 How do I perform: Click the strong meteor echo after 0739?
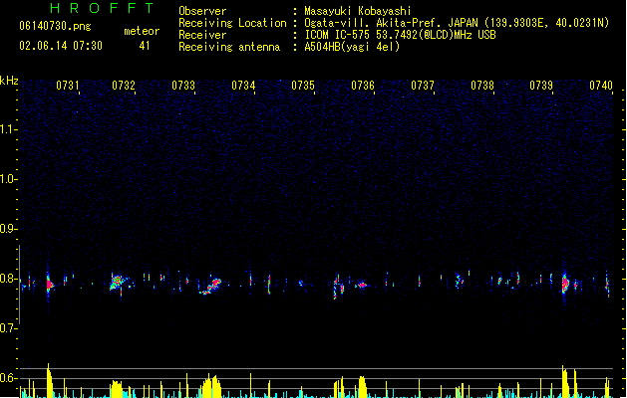coord(565,284)
